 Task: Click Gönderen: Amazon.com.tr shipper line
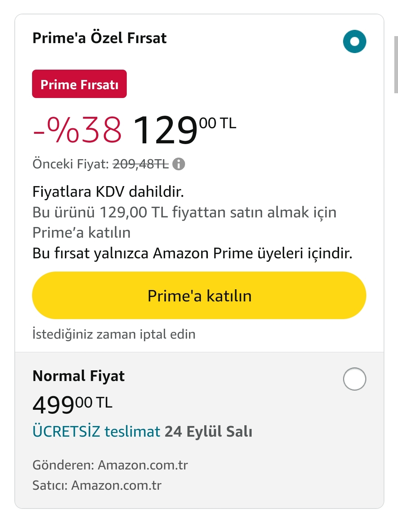pyautogui.click(x=110, y=465)
